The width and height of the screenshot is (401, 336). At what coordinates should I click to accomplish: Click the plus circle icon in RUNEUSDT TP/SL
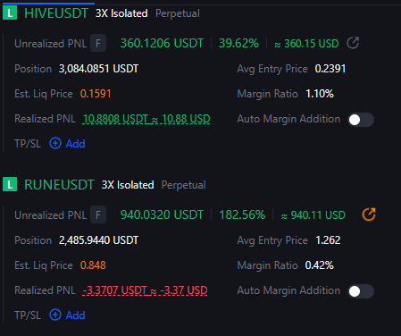(x=55, y=315)
